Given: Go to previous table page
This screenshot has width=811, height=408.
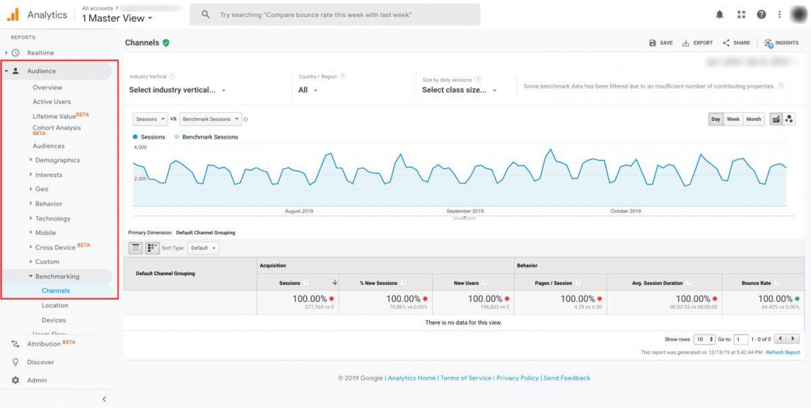Looking at the screenshot, I should (x=780, y=339).
